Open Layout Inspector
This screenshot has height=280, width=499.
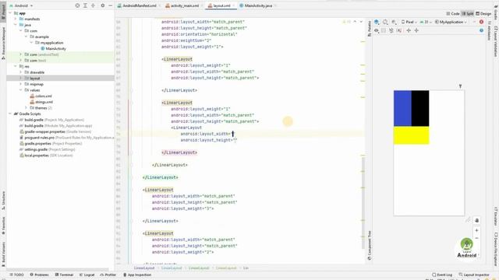pos(474,275)
